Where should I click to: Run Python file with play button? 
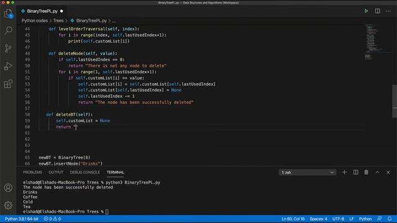[x=366, y=11]
